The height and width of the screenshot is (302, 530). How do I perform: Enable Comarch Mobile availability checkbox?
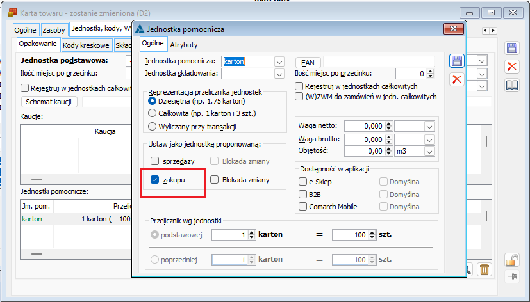pos(302,207)
